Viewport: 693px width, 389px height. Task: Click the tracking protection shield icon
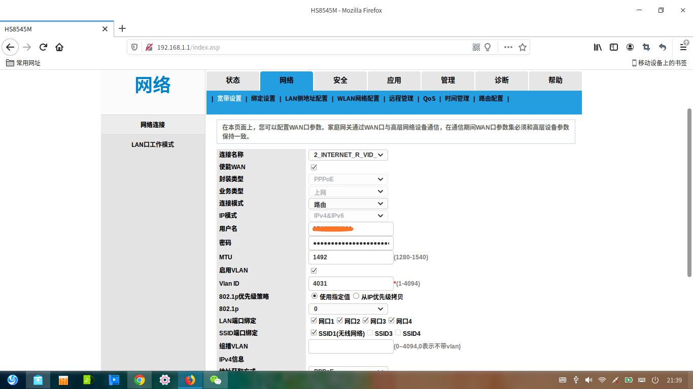point(133,47)
